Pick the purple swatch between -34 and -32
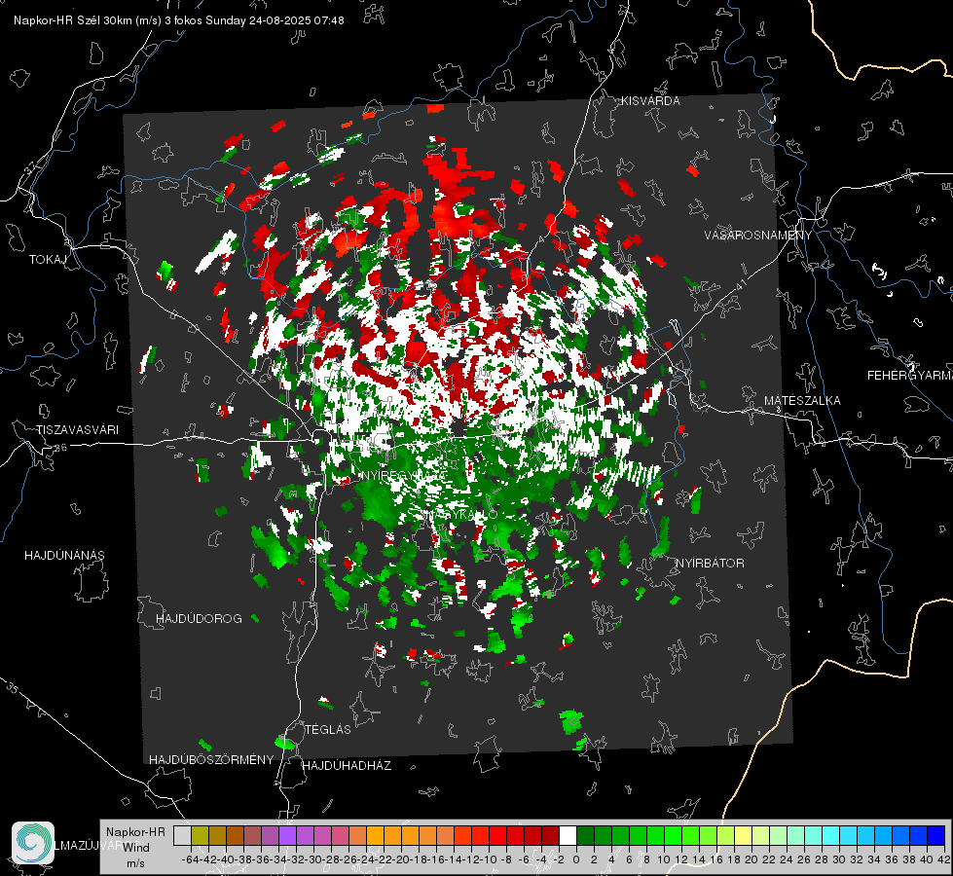 tap(287, 835)
